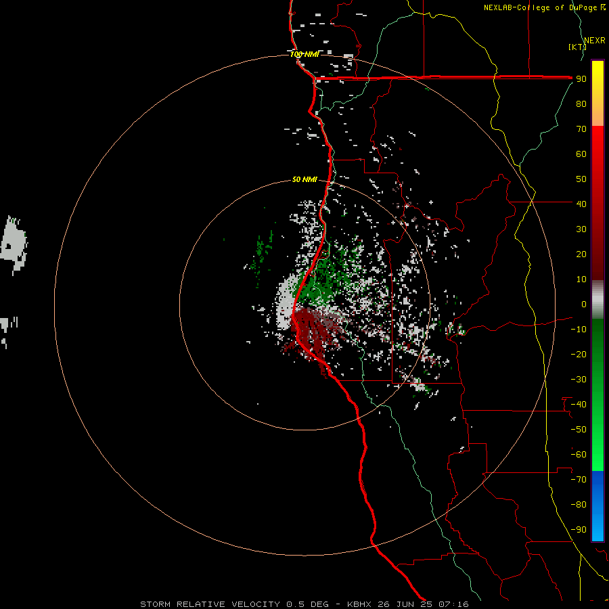Click the 0 value on the velocity scale
This screenshot has width=609, height=609.
[x=583, y=304]
